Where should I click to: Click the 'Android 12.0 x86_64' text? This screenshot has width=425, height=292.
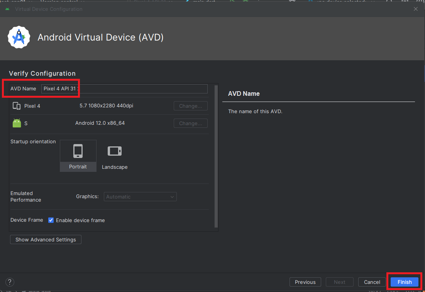pos(100,123)
